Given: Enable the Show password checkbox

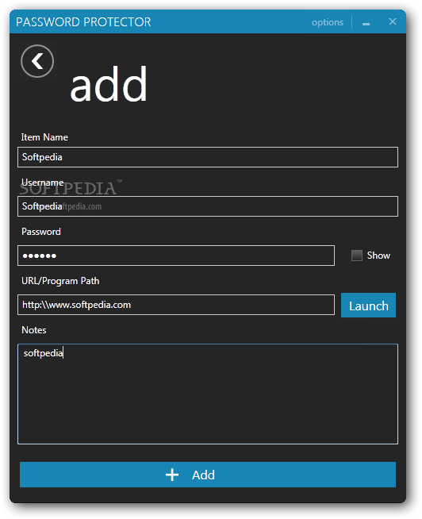Looking at the screenshot, I should (x=356, y=256).
